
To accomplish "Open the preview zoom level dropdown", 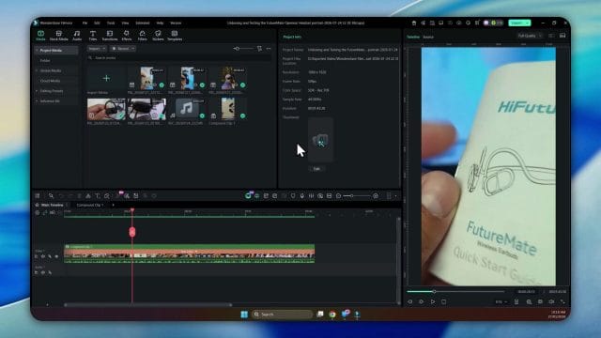I will tap(501, 302).
